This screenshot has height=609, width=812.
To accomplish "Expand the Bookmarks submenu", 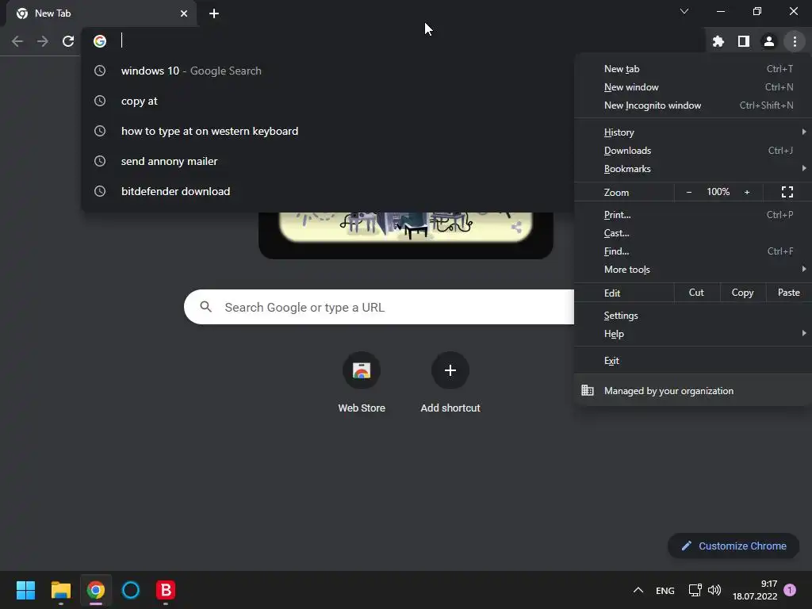I will [693, 168].
